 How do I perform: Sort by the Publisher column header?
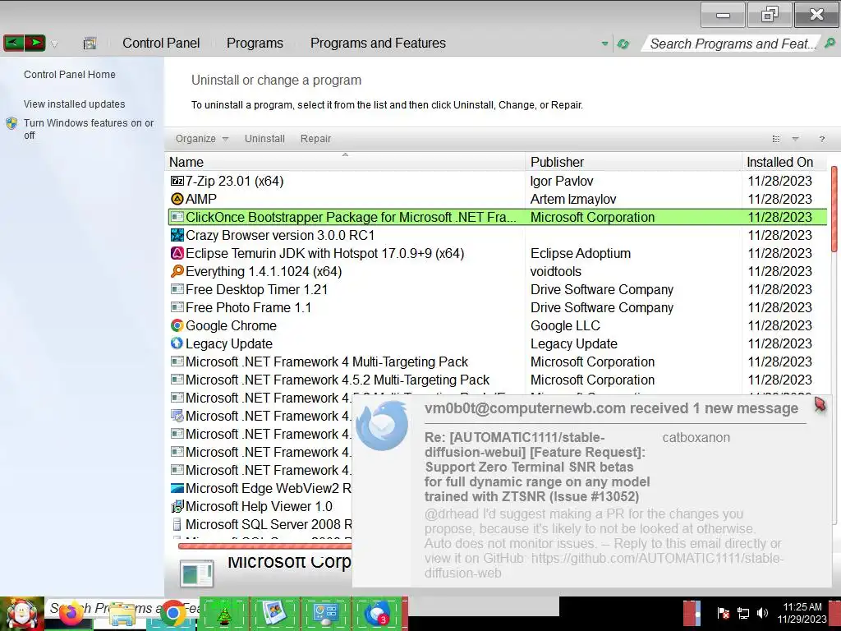pos(633,162)
